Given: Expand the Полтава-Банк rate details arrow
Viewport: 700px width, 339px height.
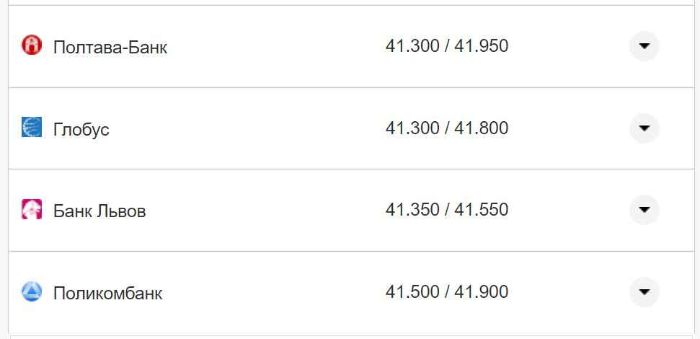Looking at the screenshot, I should 644,46.
